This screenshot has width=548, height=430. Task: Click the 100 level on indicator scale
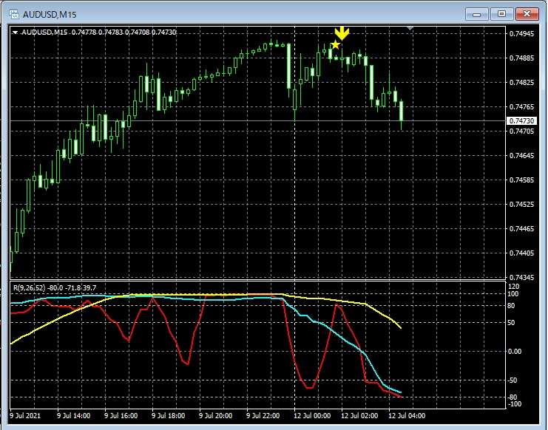513,294
